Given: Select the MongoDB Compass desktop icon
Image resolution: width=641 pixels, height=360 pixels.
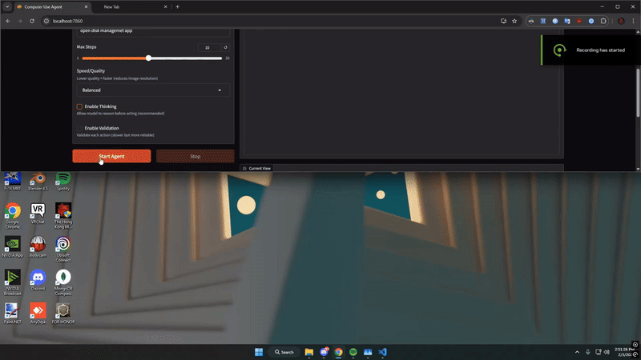Looking at the screenshot, I should point(63,282).
